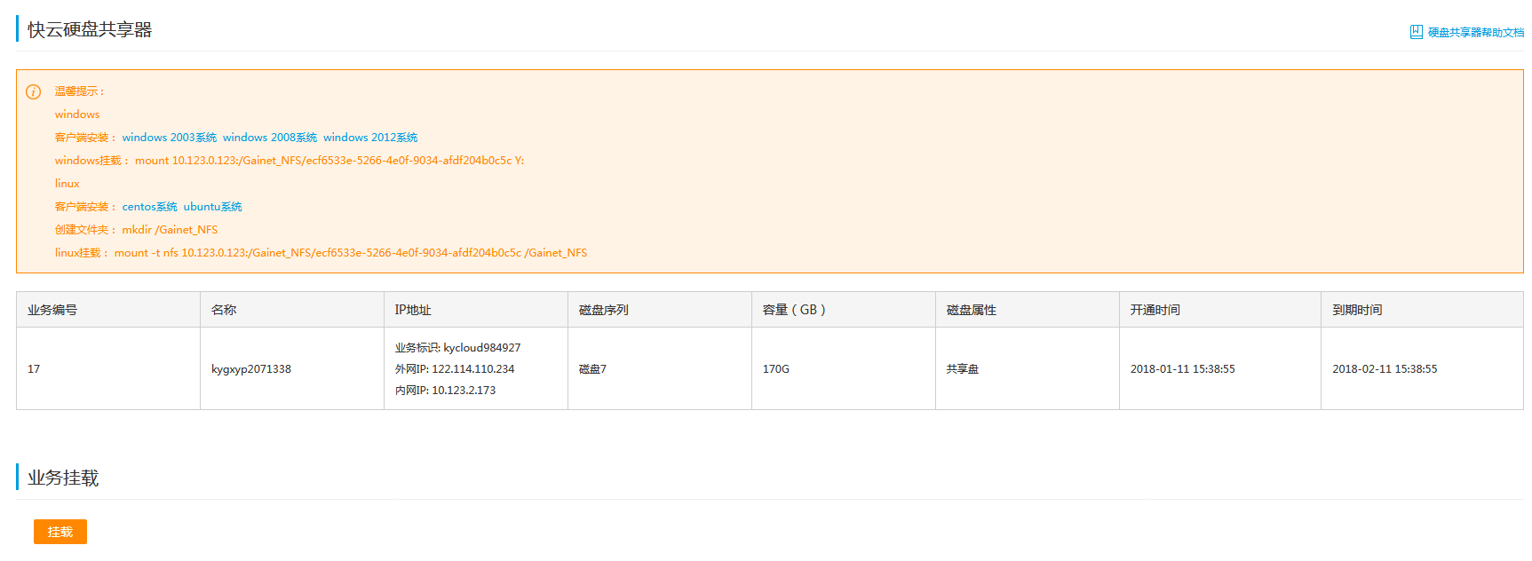Click the 容量（GB） column header

click(794, 310)
